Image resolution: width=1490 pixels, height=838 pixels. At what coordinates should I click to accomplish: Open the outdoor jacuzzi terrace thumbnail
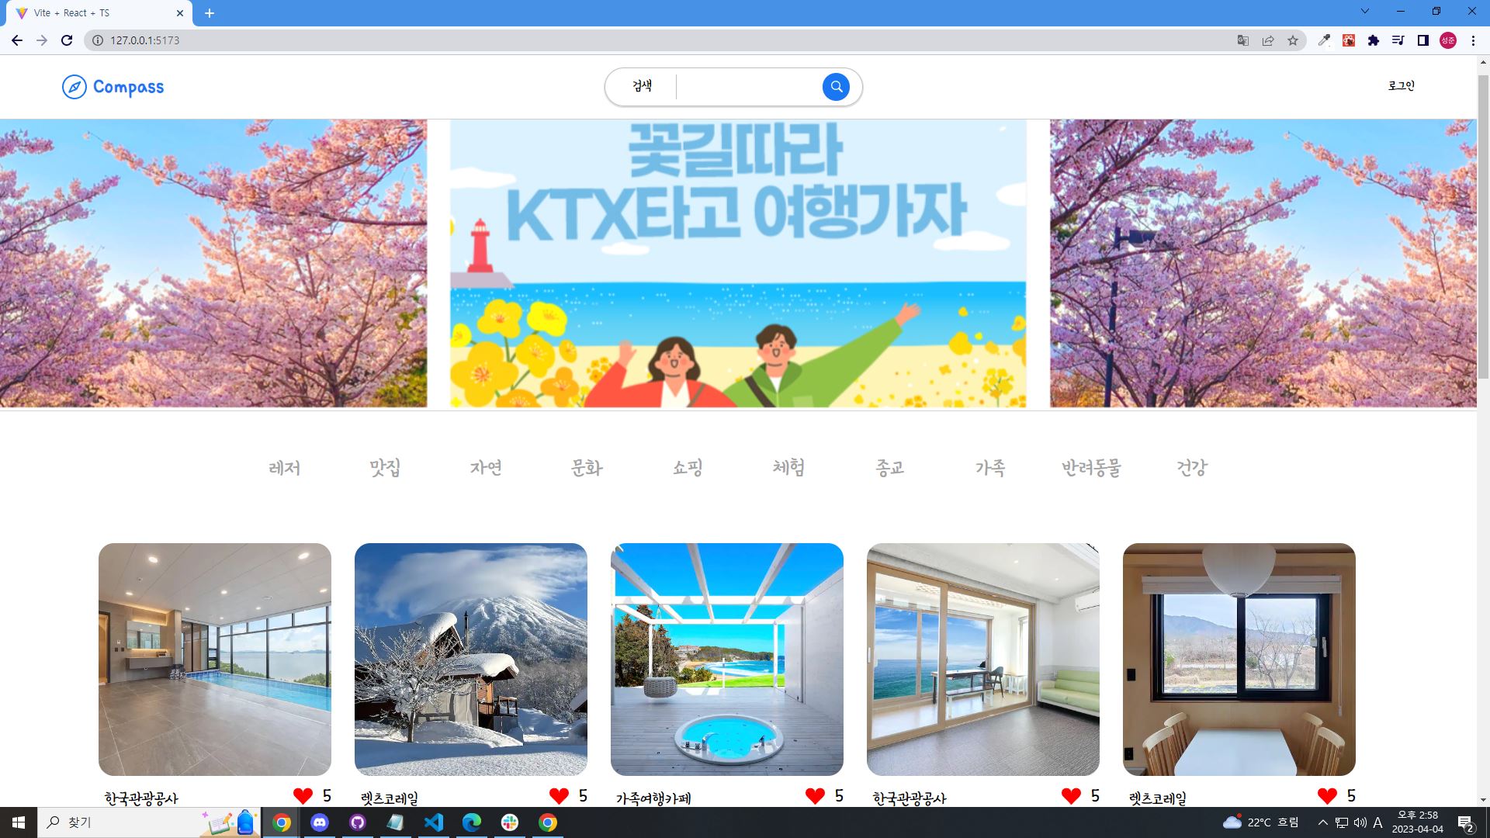click(x=727, y=660)
